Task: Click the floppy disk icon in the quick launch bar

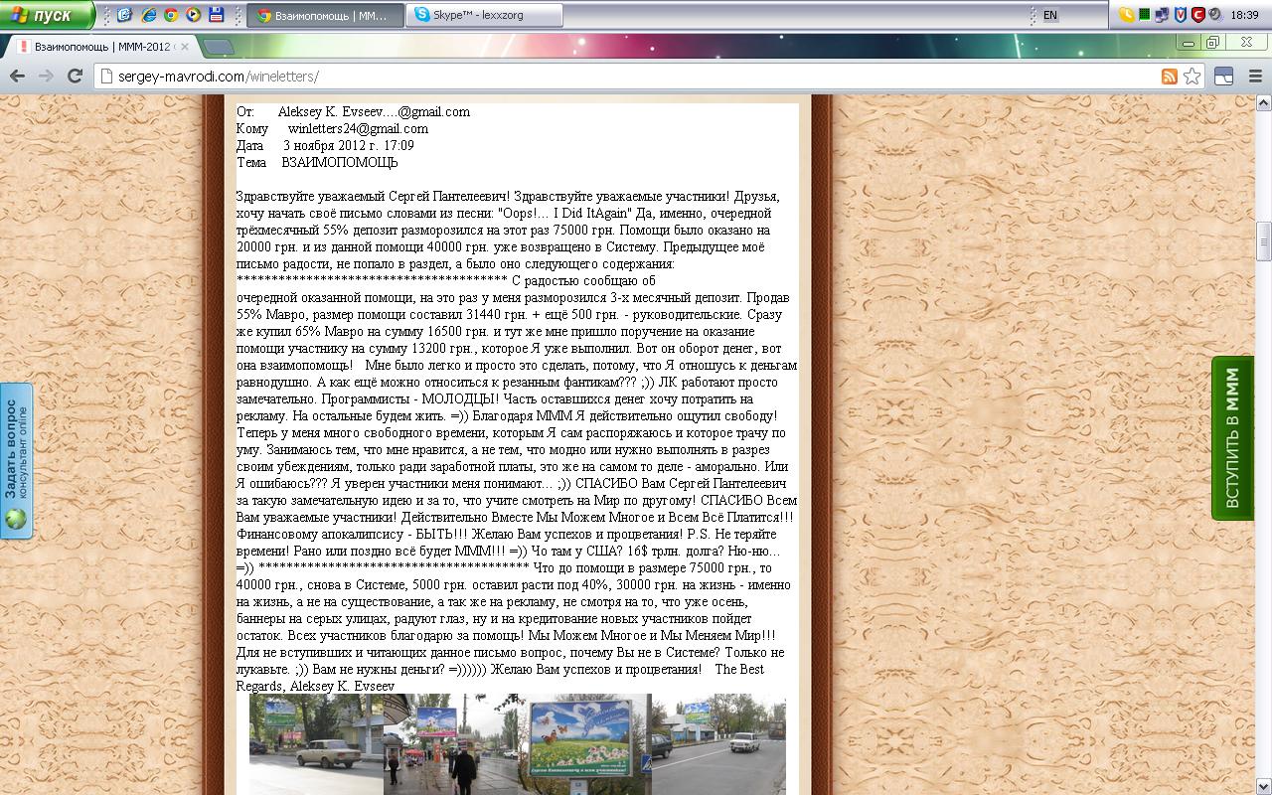Action: [216, 15]
